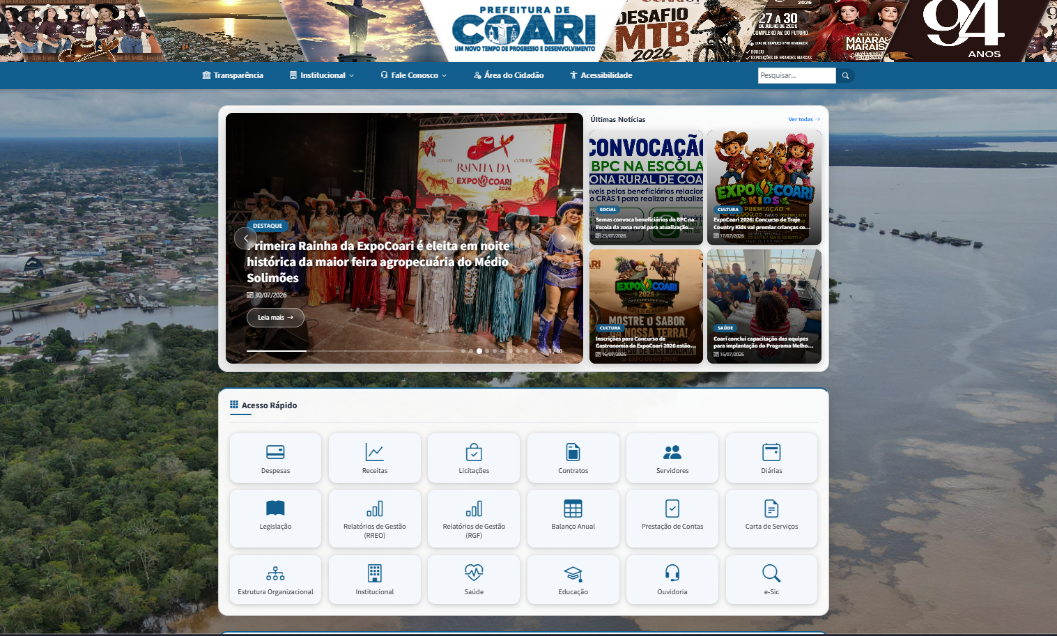Screen dimensions: 1057x636
Task: Open the Servidores people icon
Action: point(672,453)
